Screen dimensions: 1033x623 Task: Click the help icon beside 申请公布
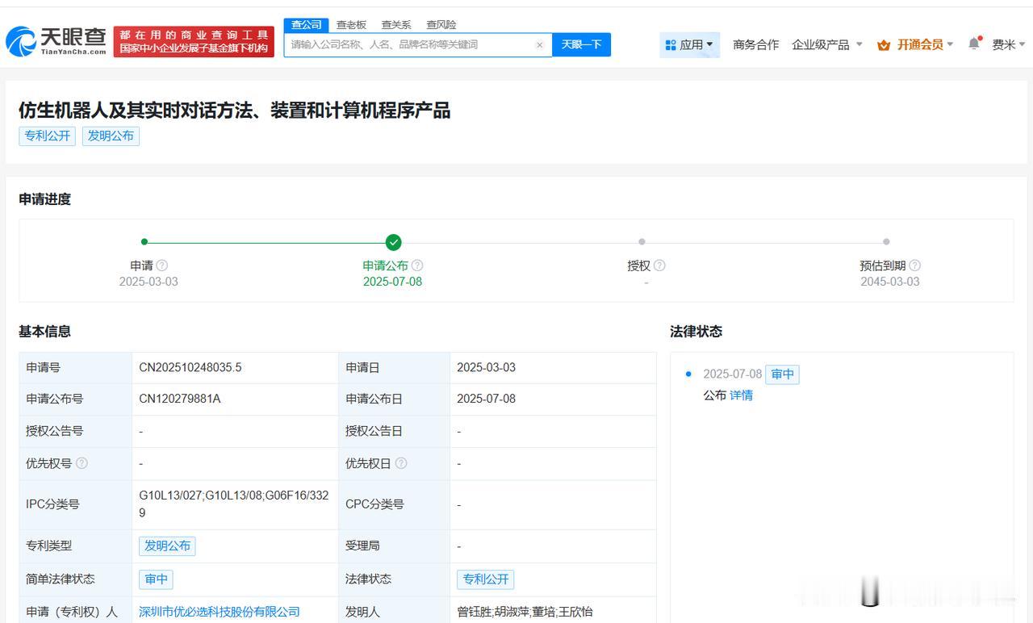coord(417,266)
